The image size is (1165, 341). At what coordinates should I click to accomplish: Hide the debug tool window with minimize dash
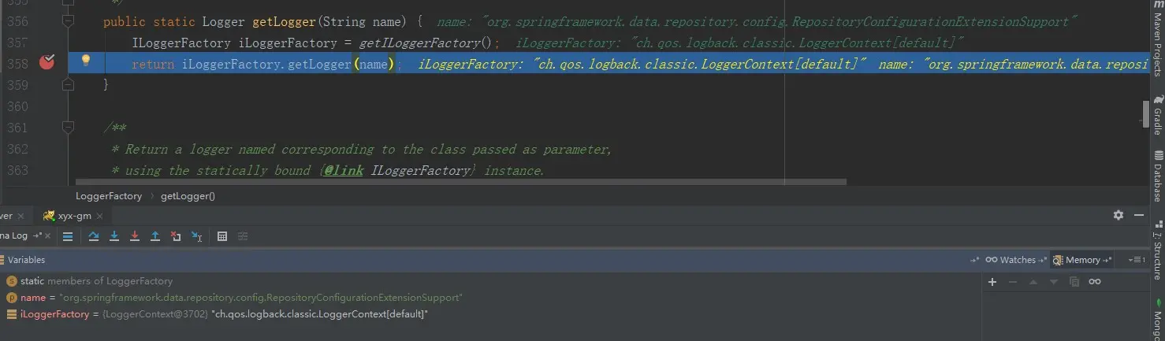1139,215
